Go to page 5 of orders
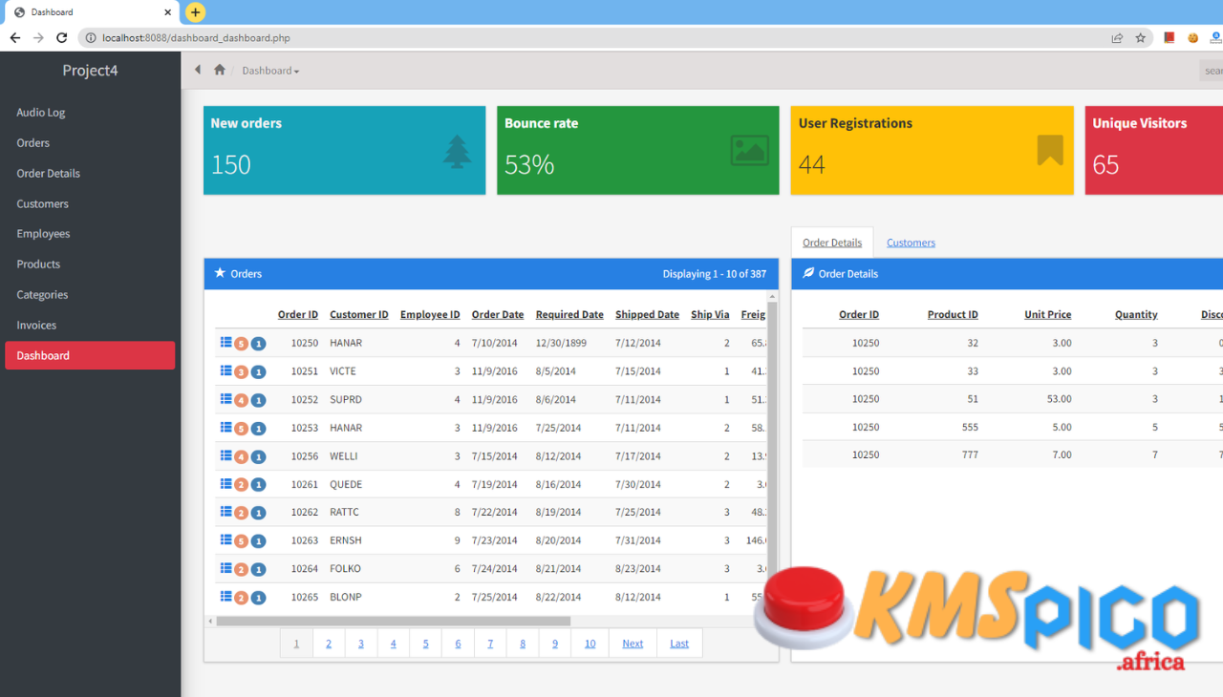Screen dimensions: 1223x697 [425, 644]
